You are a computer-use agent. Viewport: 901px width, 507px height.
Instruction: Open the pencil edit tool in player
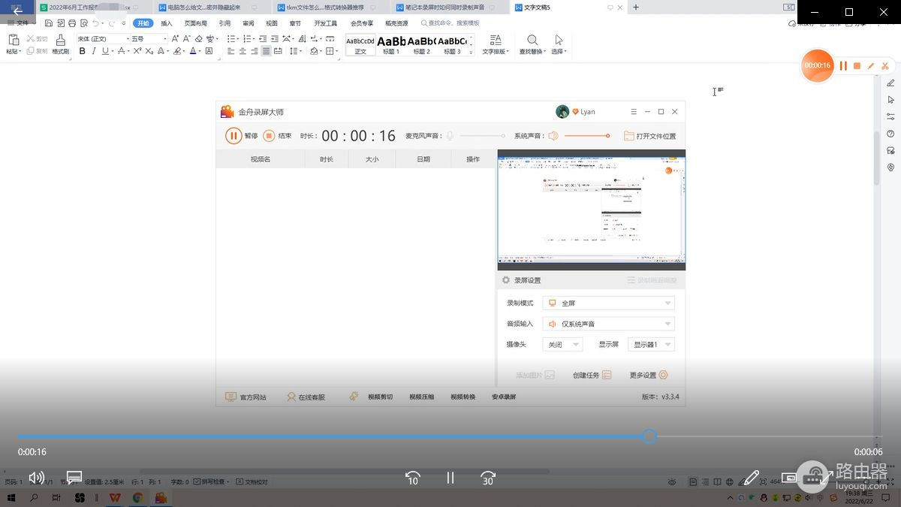pos(749,478)
